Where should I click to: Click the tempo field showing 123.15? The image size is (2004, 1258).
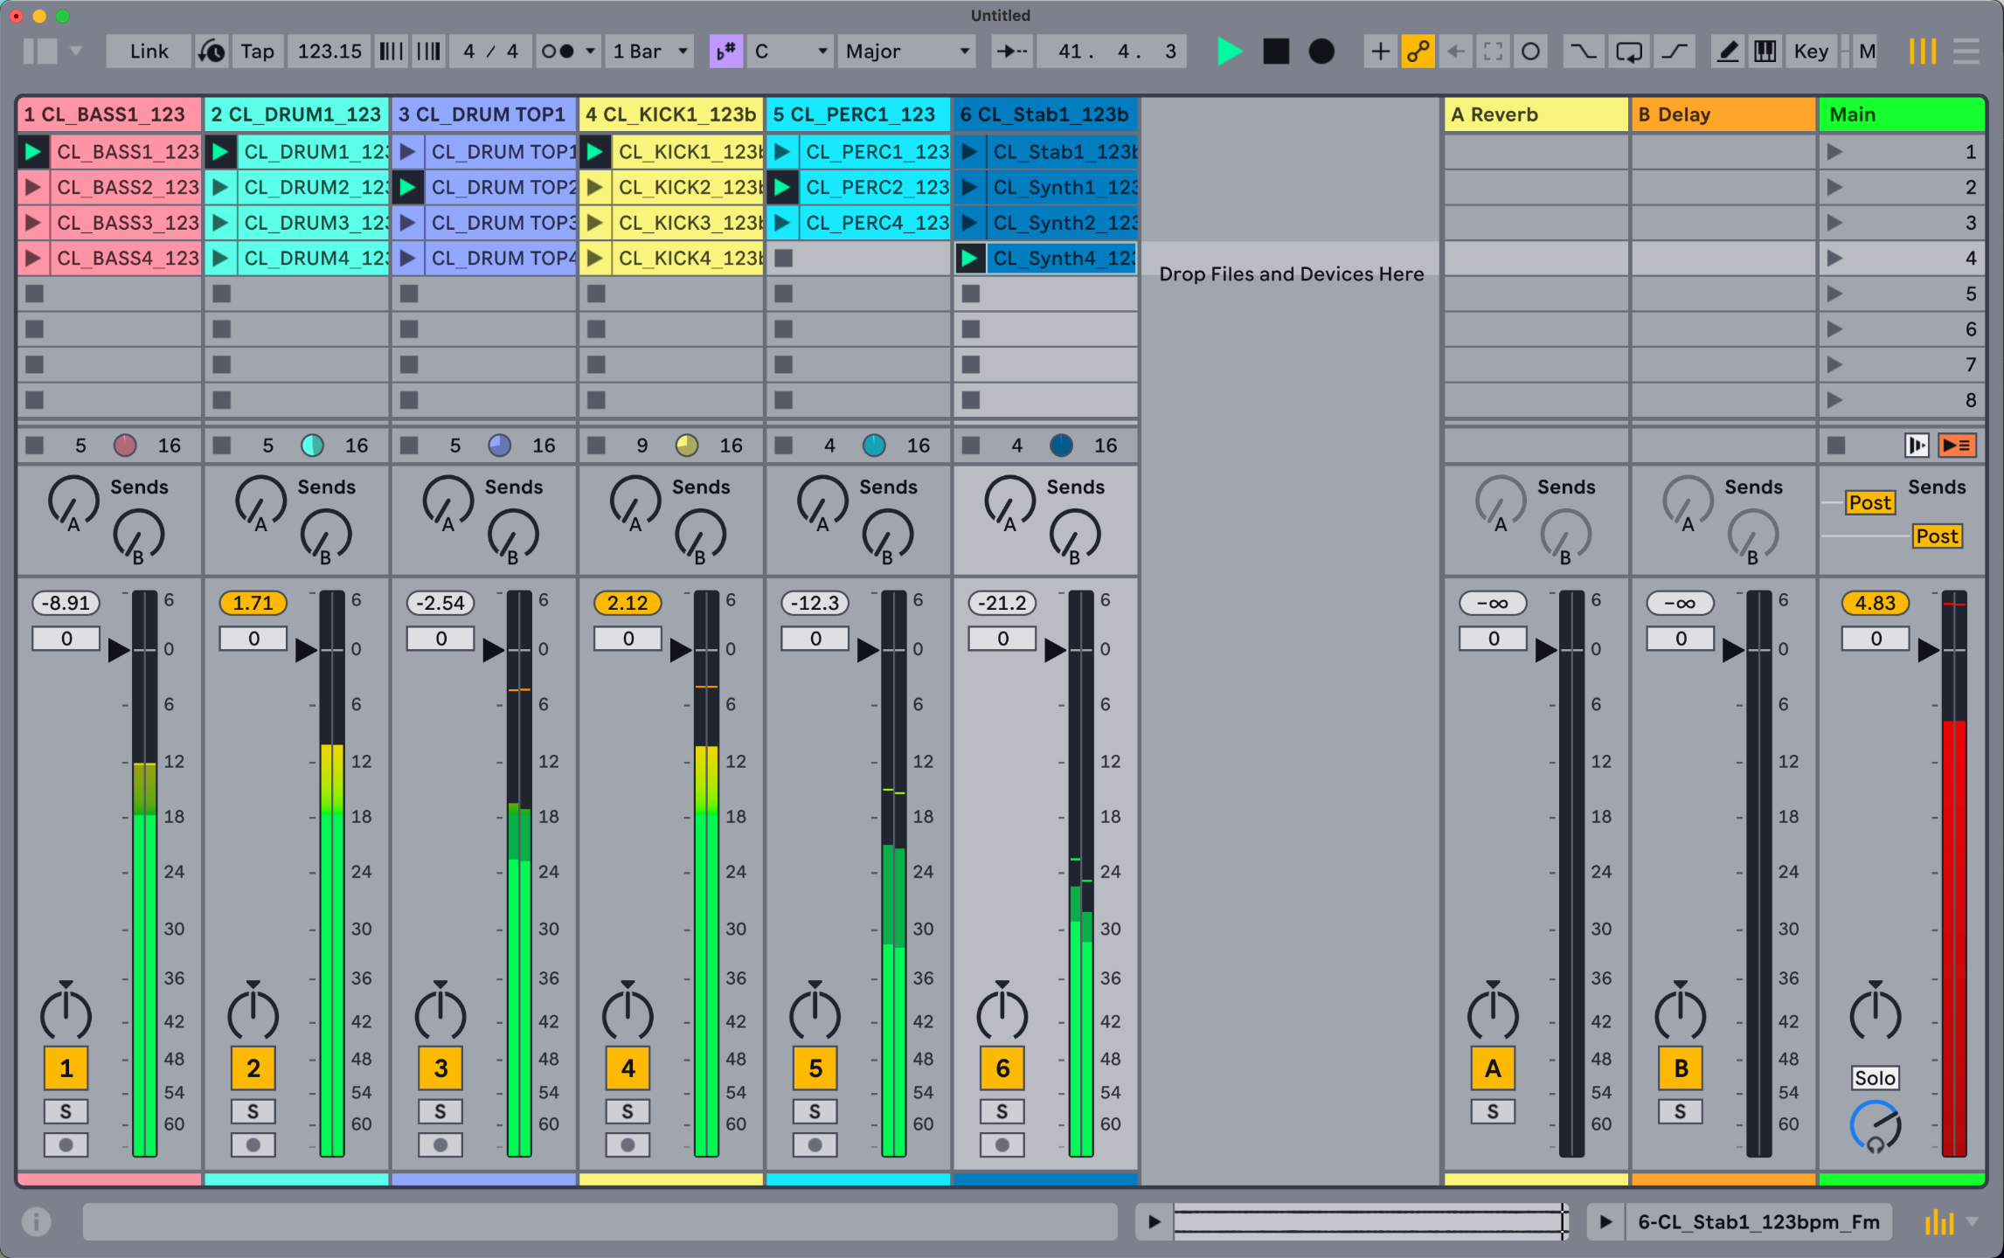[329, 52]
